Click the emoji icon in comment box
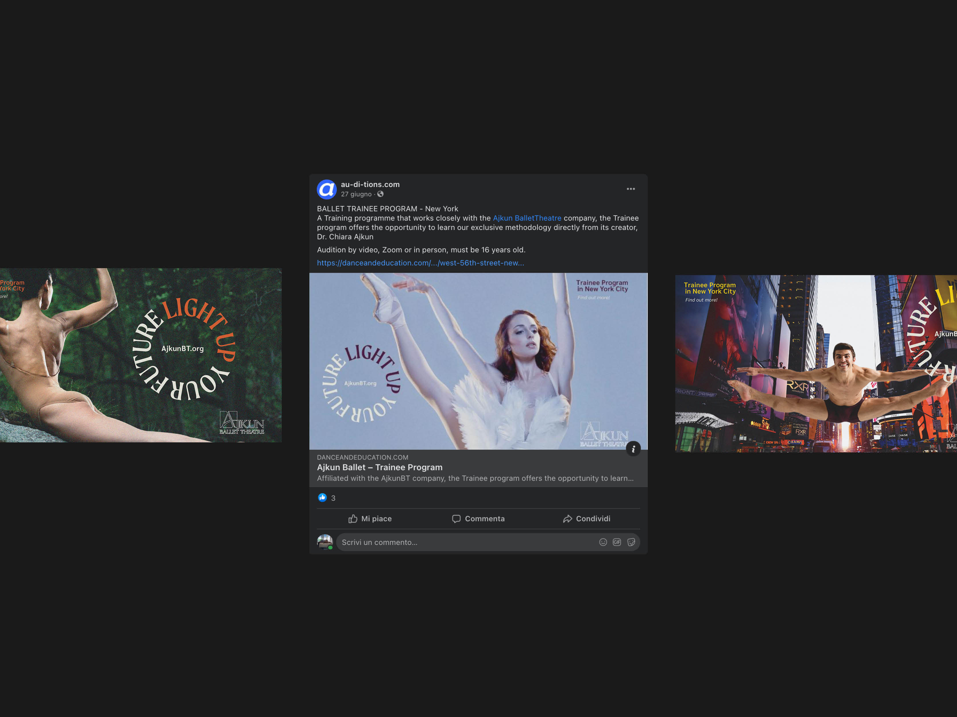Screen dimensions: 957x717 point(603,542)
